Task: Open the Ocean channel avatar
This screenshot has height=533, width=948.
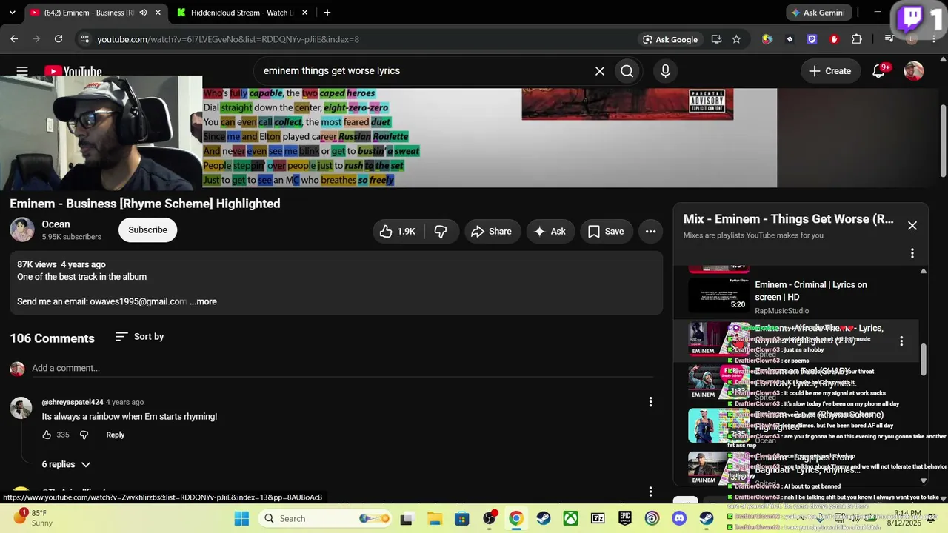Action: (21, 230)
